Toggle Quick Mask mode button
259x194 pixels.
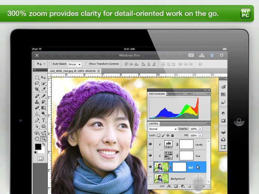tap(40, 159)
